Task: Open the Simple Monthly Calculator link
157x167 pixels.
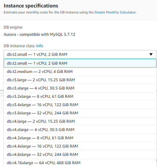Action: (115, 12)
